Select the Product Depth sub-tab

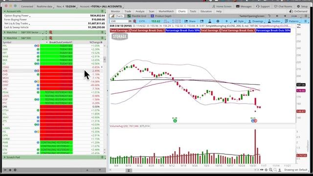(161, 16)
